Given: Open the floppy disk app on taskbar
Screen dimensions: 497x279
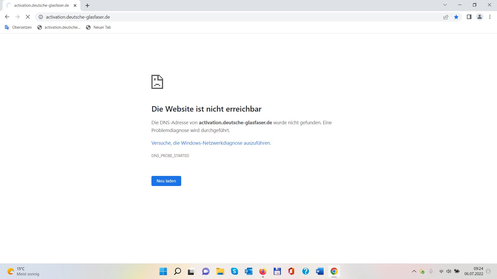Looking at the screenshot, I should click(277, 272).
